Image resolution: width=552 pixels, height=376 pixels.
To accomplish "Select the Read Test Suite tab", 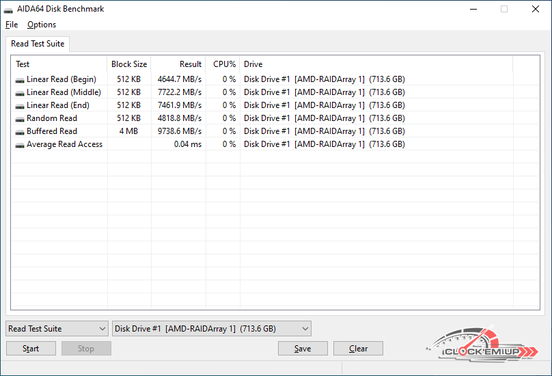I will [38, 44].
